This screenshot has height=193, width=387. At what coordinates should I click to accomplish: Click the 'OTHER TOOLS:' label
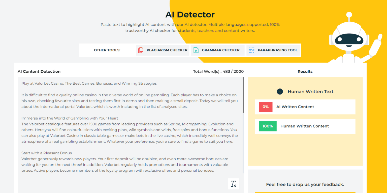[107, 50]
